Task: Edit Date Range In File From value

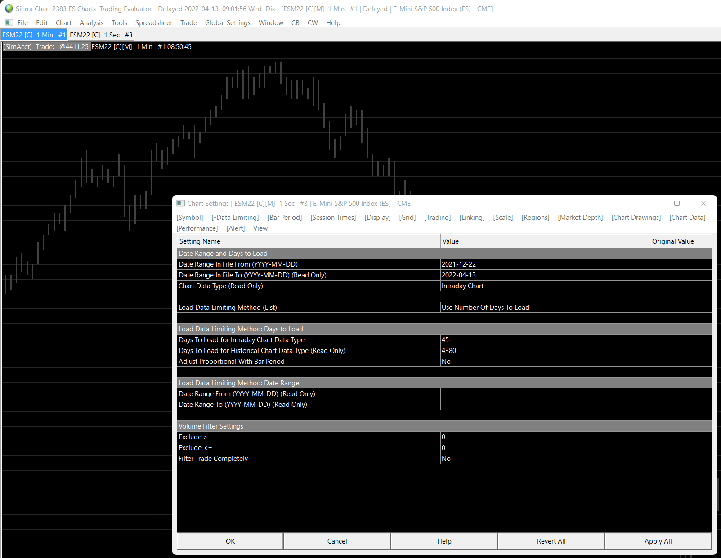Action: pos(545,264)
